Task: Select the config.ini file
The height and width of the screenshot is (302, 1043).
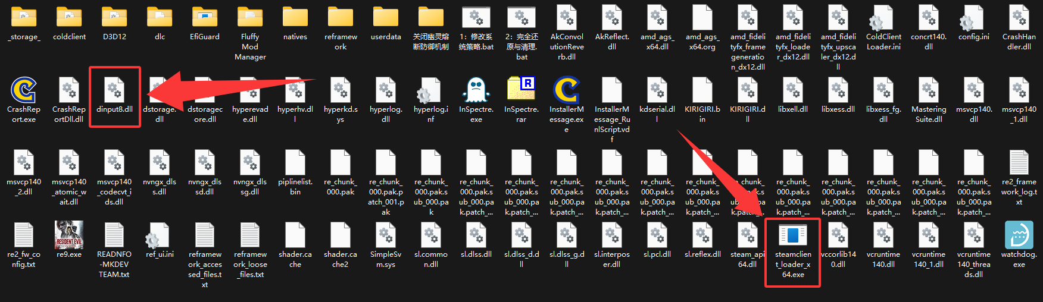Action: click(x=973, y=18)
